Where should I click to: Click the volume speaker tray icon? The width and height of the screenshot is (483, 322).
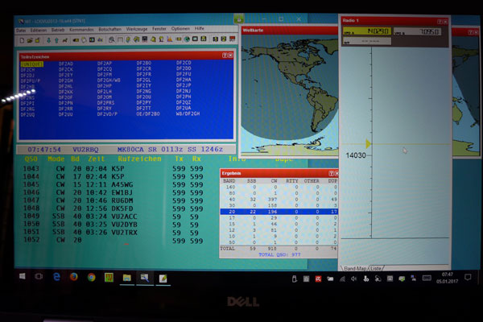tap(353, 279)
